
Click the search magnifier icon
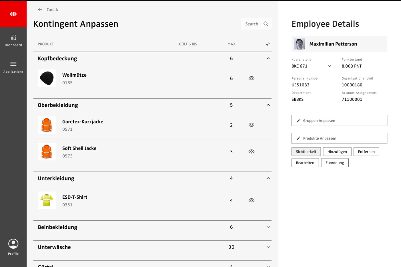point(266,24)
